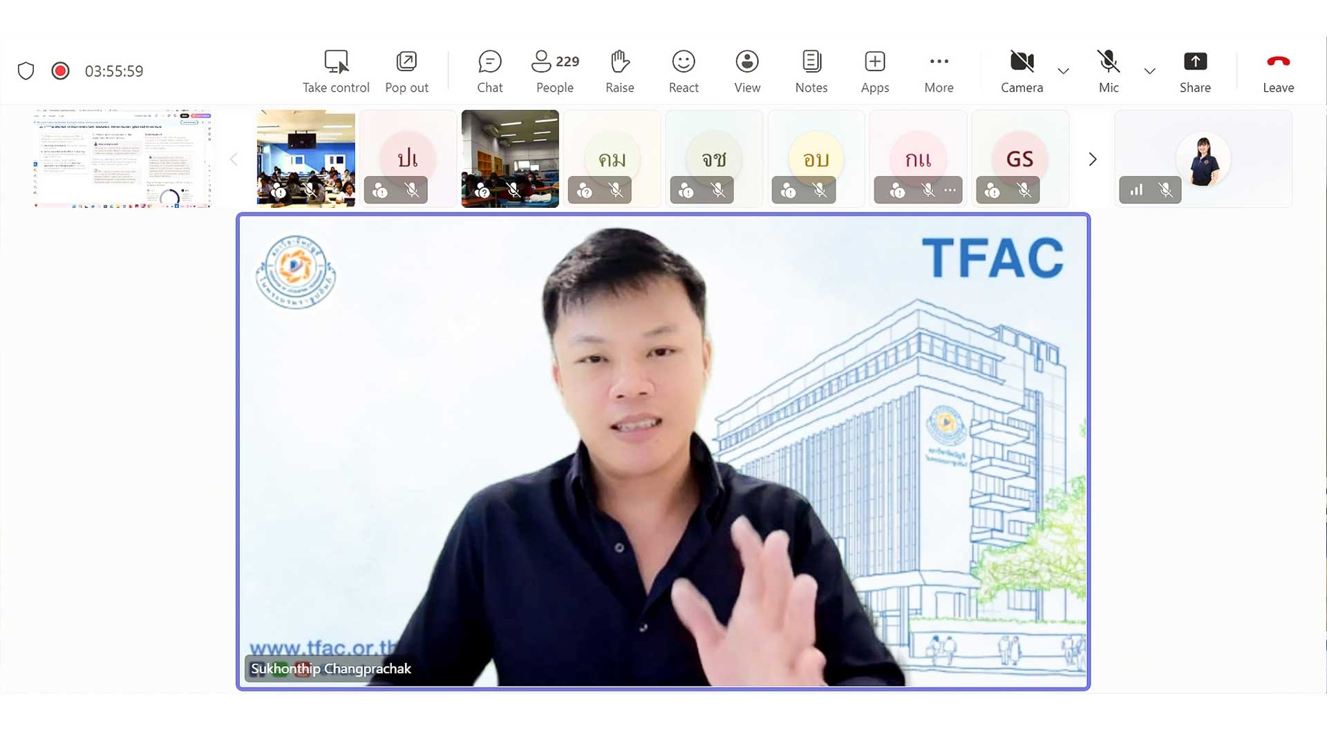The image size is (1327, 746).
Task: Select participant tile กแ
Action: pyautogui.click(x=919, y=159)
